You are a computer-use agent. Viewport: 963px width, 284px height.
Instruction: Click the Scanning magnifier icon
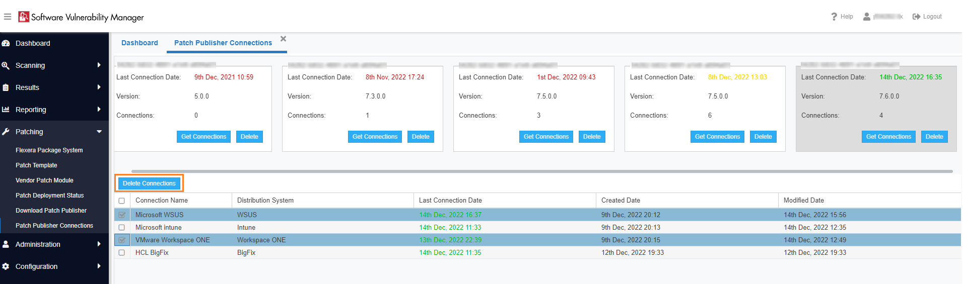point(6,65)
